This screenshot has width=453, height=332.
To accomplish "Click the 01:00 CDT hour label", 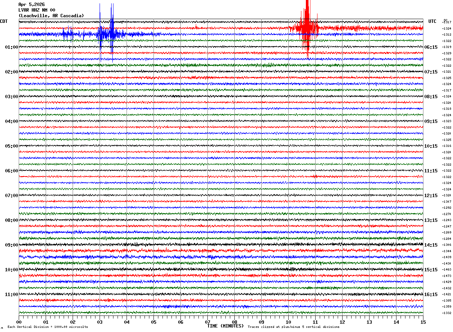I will pyautogui.click(x=12, y=47).
